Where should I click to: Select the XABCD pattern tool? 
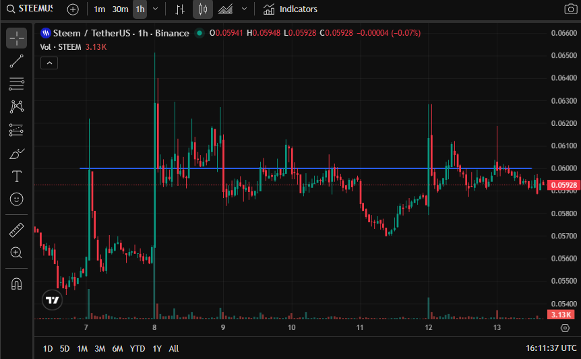pyautogui.click(x=16, y=107)
